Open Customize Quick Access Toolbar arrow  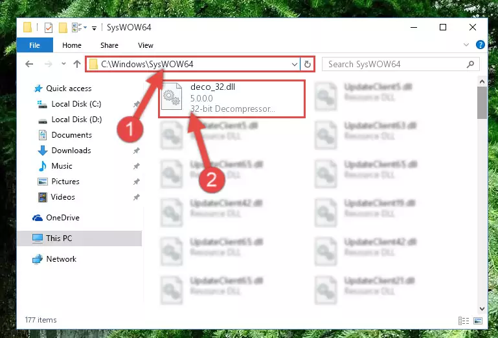(94, 28)
